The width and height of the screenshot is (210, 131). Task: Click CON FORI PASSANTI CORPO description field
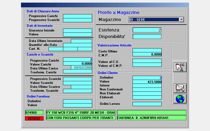click(81, 118)
